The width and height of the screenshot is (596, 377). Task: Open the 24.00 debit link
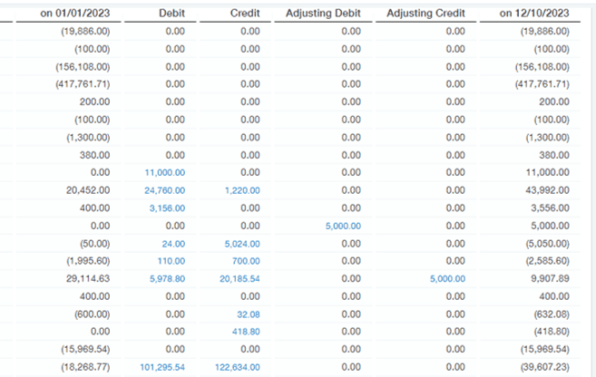173,244
